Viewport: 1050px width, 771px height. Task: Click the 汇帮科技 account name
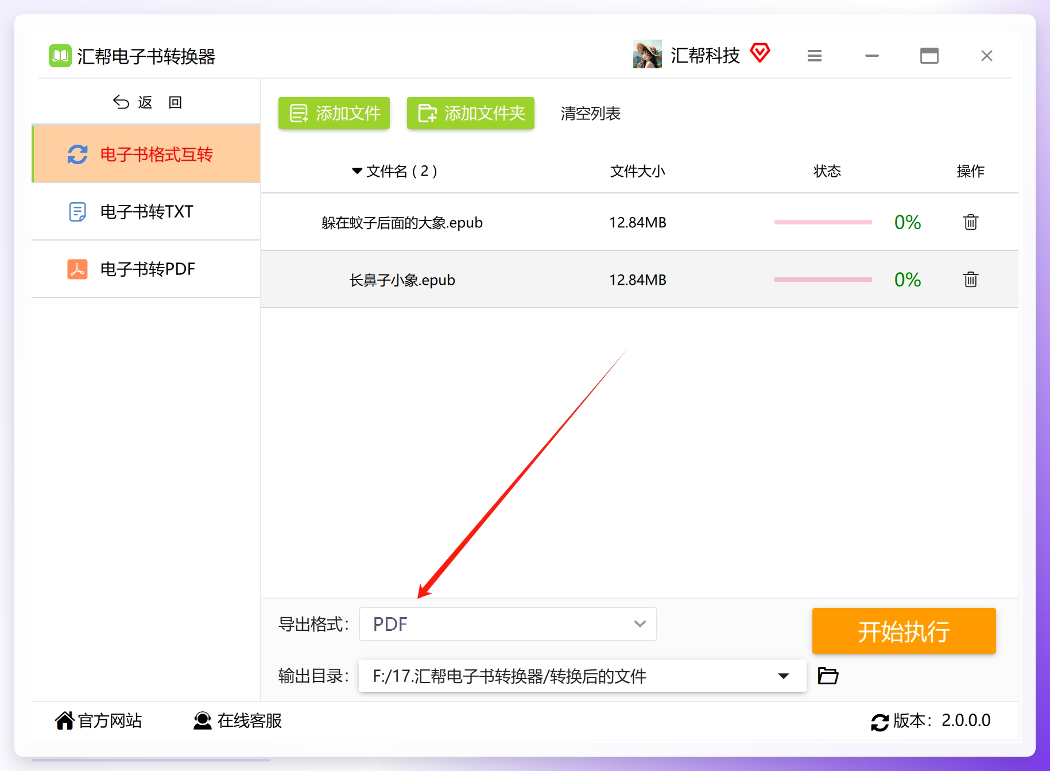pos(705,55)
